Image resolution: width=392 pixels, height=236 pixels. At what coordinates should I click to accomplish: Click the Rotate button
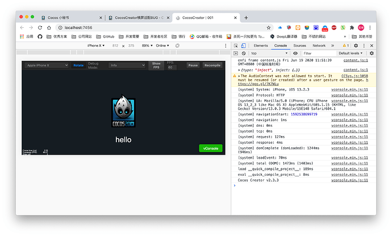tap(78, 65)
